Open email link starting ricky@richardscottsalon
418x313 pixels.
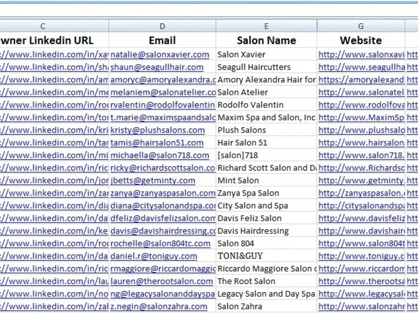[x=163, y=168]
